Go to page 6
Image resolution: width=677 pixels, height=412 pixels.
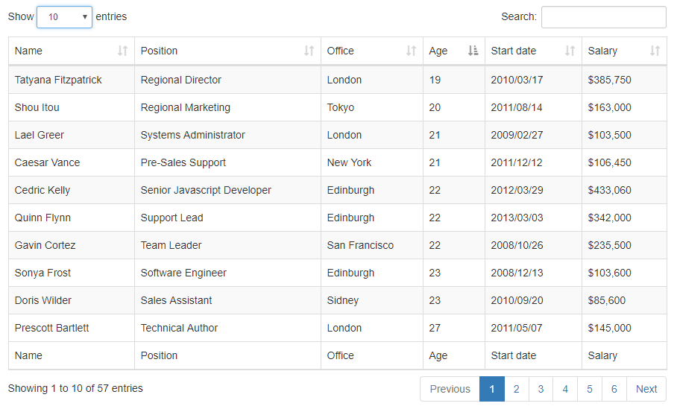(614, 389)
